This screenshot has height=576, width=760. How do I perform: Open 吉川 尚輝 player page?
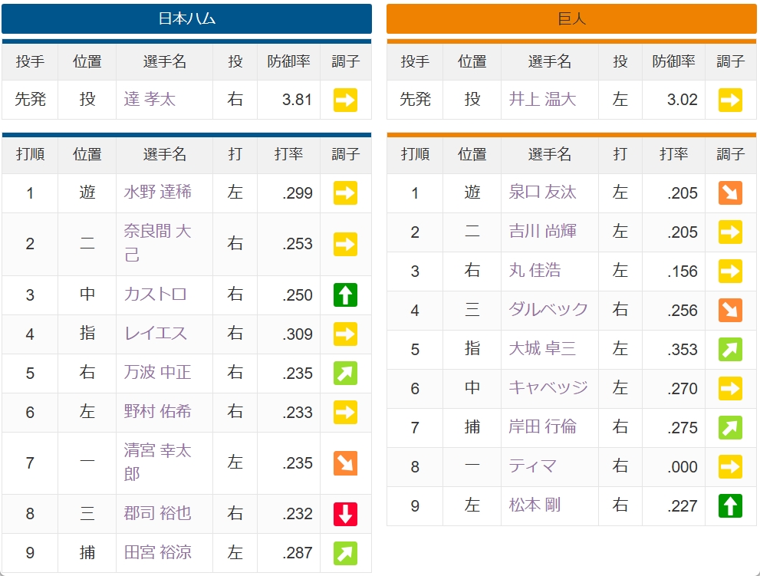[x=542, y=231]
